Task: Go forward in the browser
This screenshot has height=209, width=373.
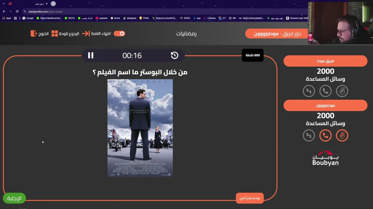Action: (x=10, y=12)
